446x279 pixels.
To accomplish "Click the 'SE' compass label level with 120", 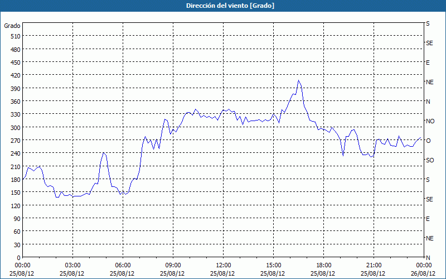I will 429,199.
